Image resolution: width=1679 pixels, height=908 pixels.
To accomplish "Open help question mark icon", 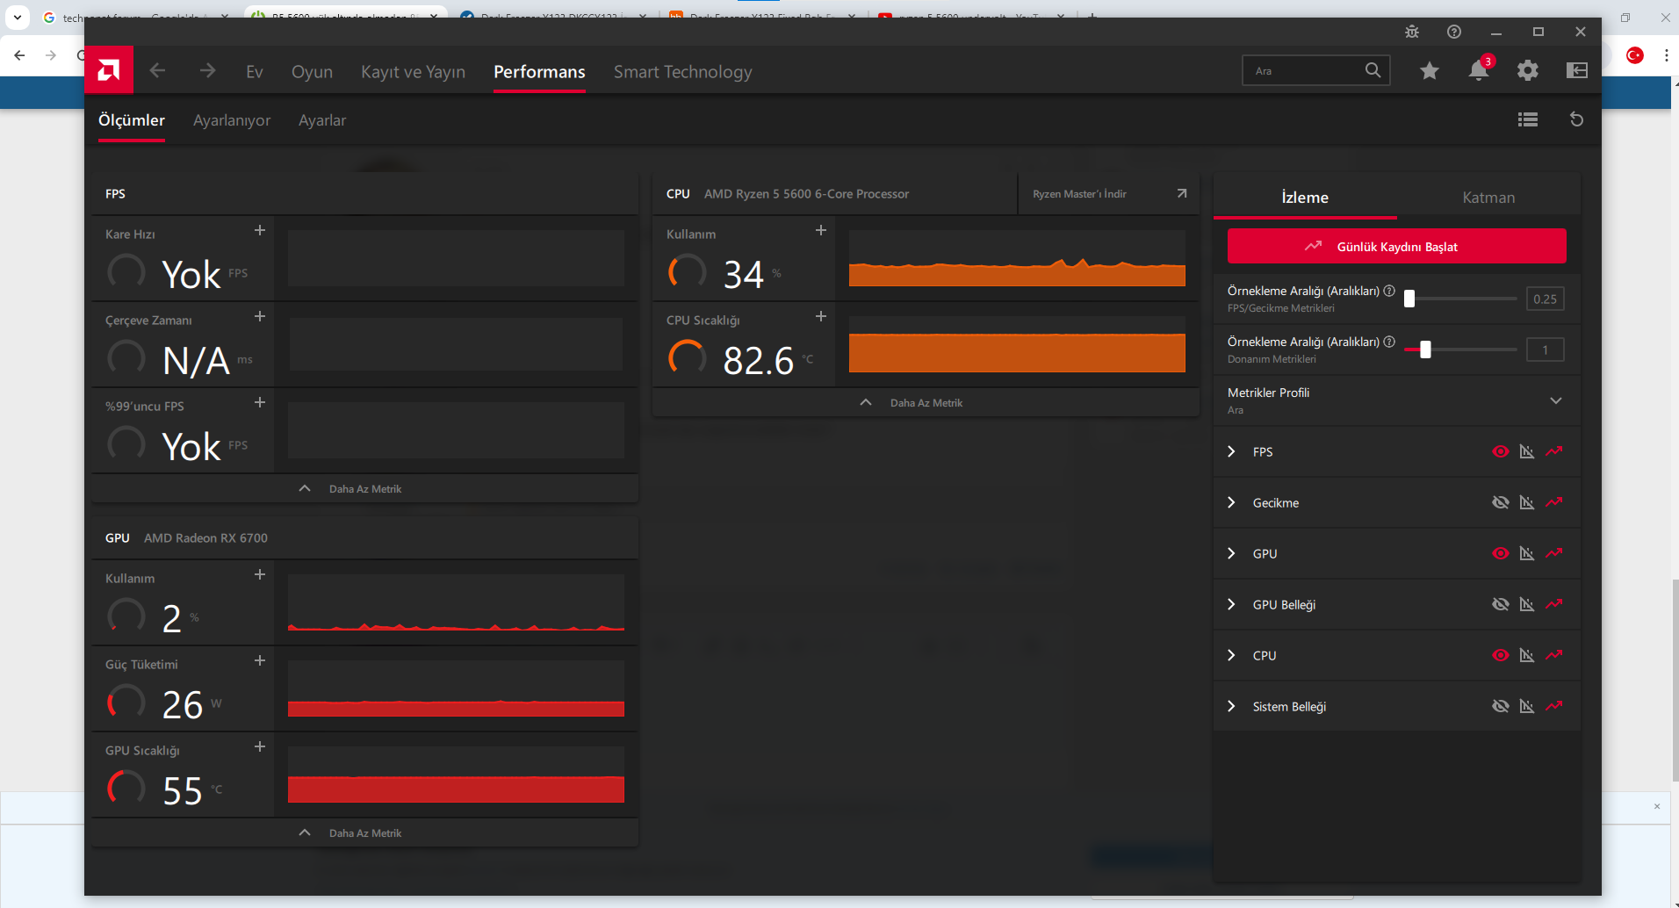I will (x=1454, y=32).
